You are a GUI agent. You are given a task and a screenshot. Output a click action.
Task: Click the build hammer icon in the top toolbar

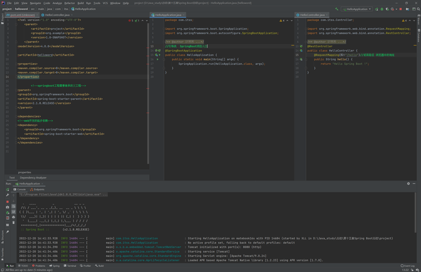tap(337, 9)
